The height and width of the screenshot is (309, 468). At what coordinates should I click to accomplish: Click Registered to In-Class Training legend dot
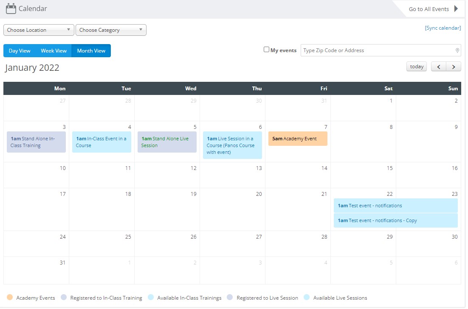pyautogui.click(x=64, y=297)
